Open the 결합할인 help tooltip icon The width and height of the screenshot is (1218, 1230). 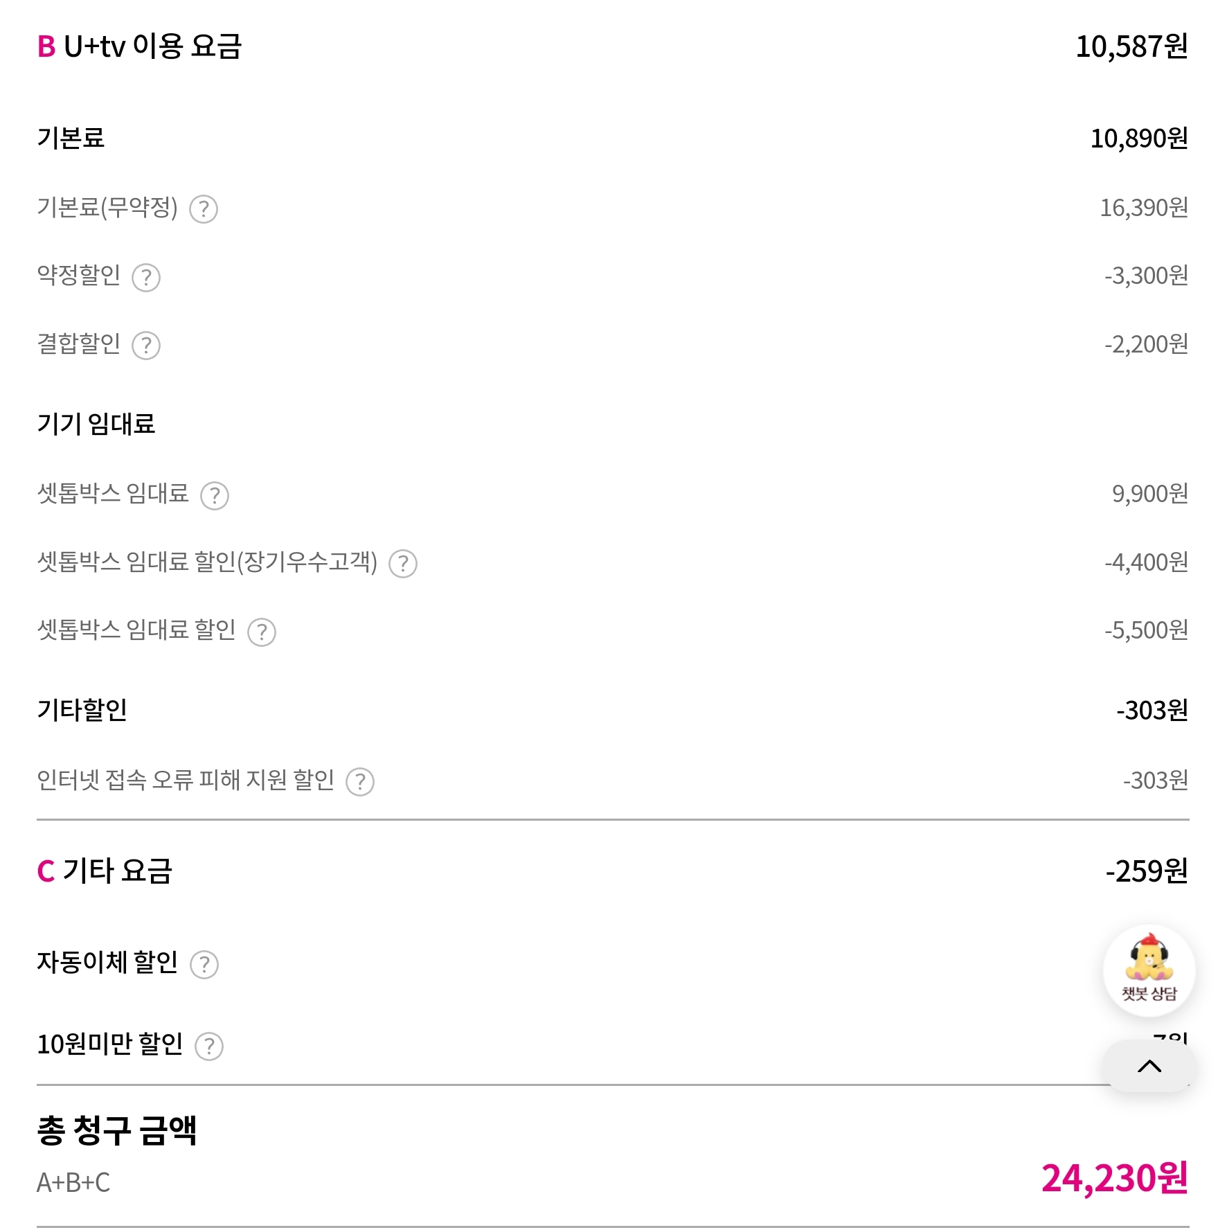click(x=146, y=345)
